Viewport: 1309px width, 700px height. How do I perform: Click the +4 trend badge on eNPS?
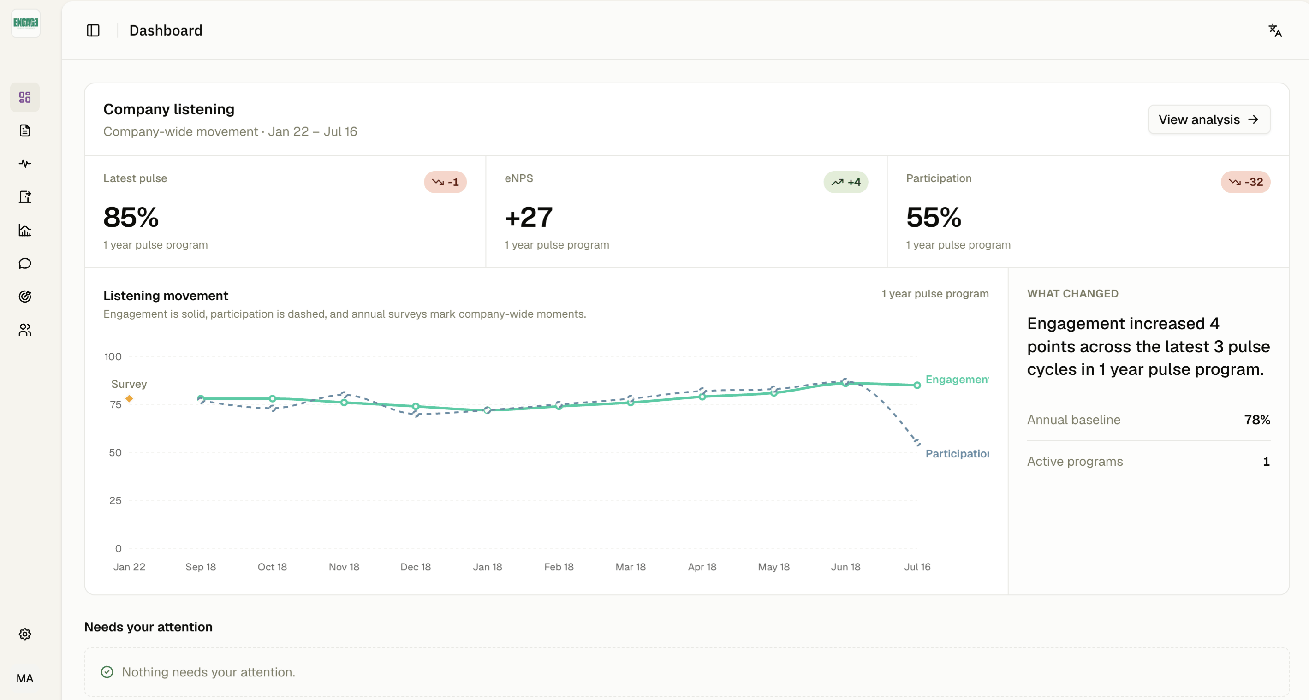[845, 182]
